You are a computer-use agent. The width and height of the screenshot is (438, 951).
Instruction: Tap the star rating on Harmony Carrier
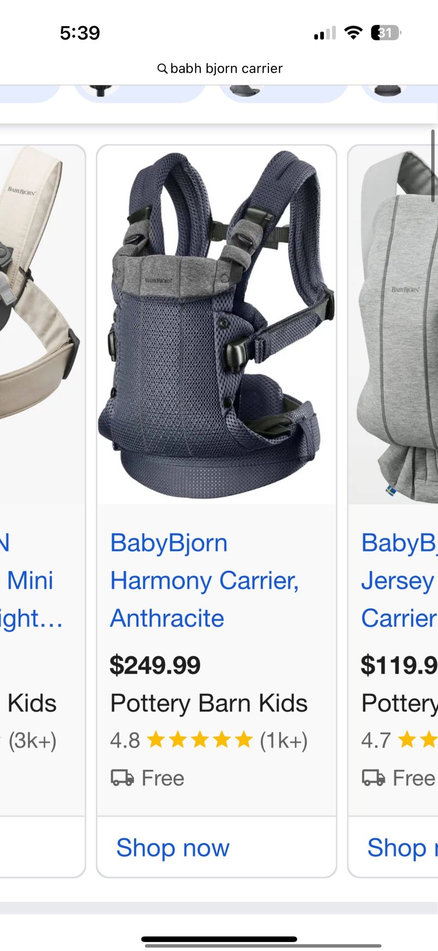tap(200, 740)
